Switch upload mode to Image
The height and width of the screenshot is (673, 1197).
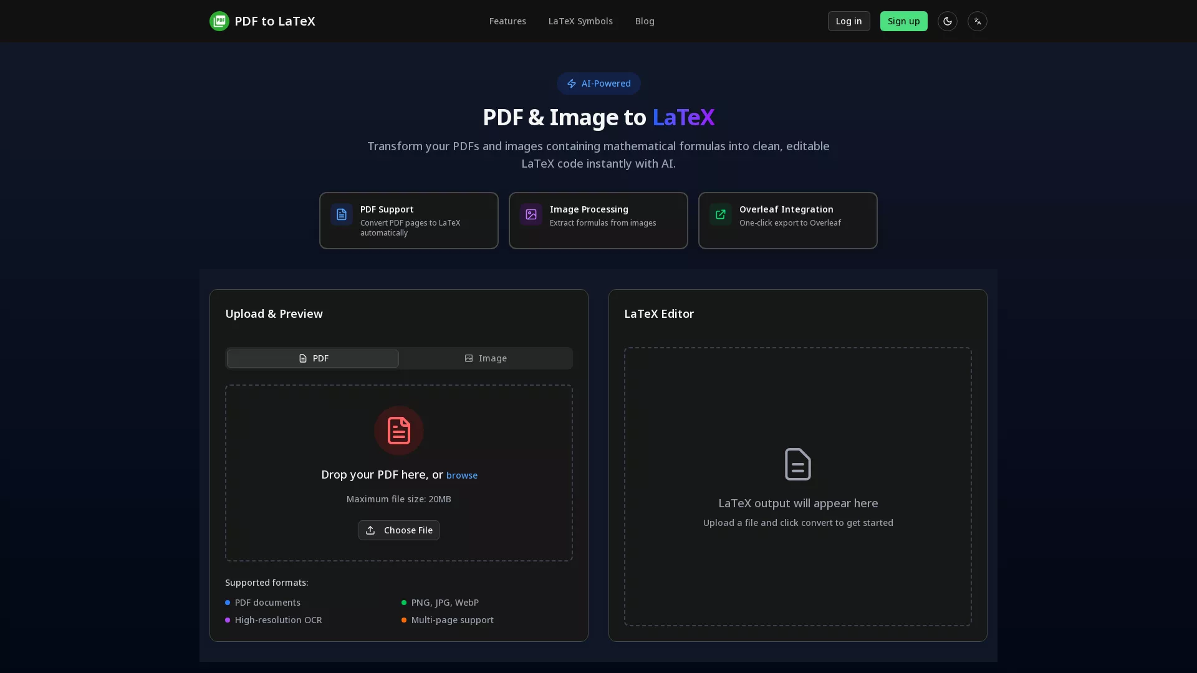[x=486, y=358]
